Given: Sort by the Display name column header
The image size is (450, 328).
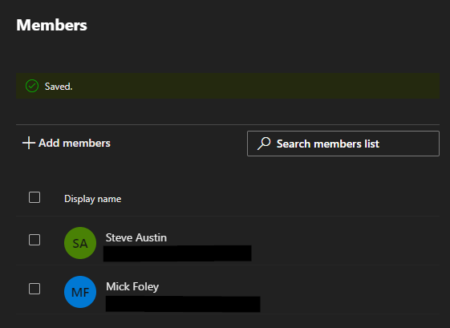Looking at the screenshot, I should [x=93, y=199].
